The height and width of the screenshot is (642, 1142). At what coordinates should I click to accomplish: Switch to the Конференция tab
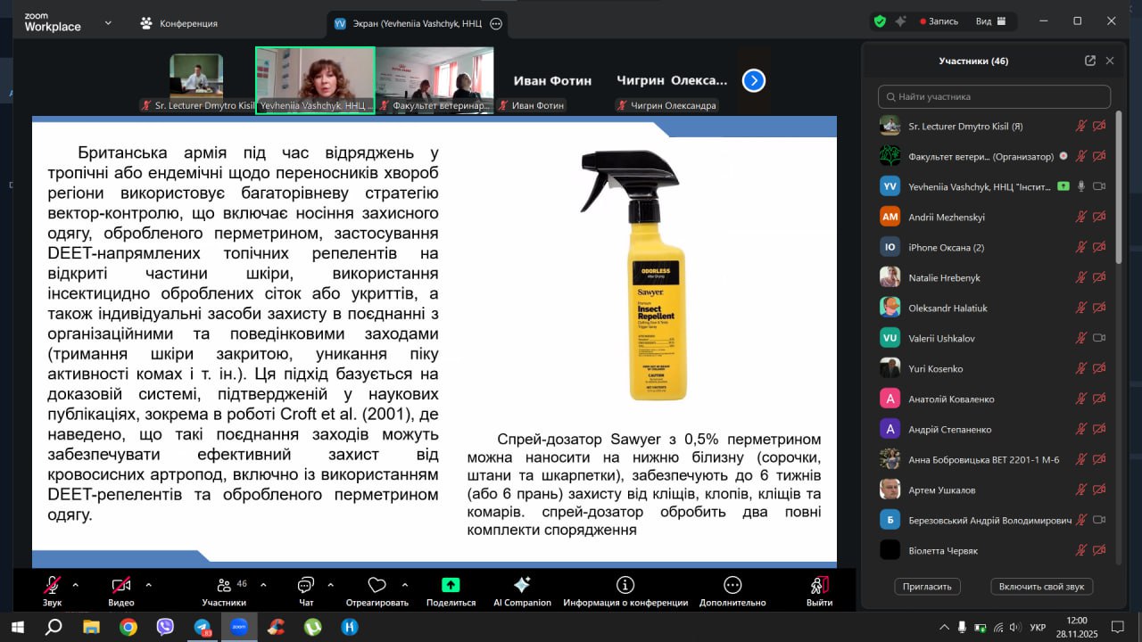click(x=178, y=23)
